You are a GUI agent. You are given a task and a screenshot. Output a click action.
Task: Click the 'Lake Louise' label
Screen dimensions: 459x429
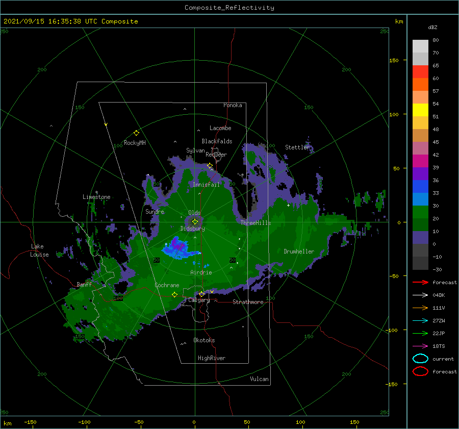point(39,250)
